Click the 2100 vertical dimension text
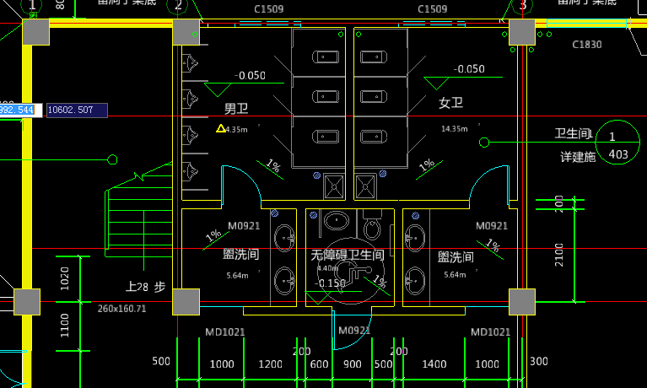Viewport: 647px width, 388px height. point(559,255)
